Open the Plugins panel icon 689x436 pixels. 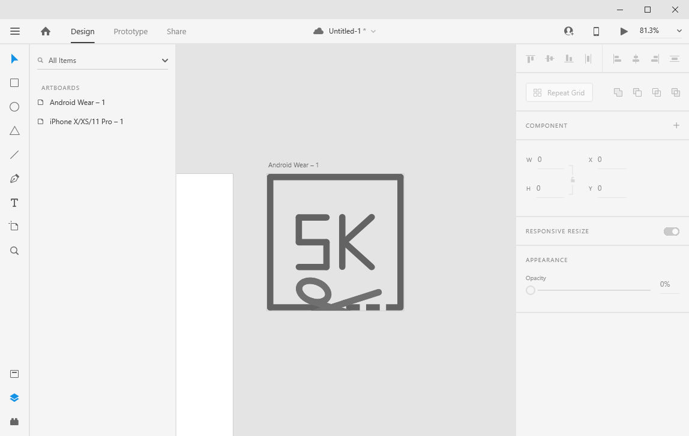14,422
